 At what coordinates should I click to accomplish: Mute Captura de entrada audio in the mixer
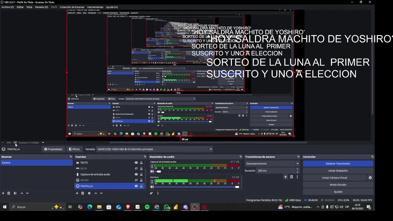[152, 172]
